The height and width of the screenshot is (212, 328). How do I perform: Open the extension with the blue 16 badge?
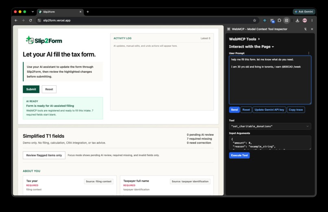point(272,20)
